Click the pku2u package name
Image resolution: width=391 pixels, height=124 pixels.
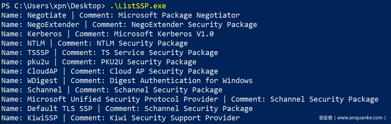pos(38,62)
